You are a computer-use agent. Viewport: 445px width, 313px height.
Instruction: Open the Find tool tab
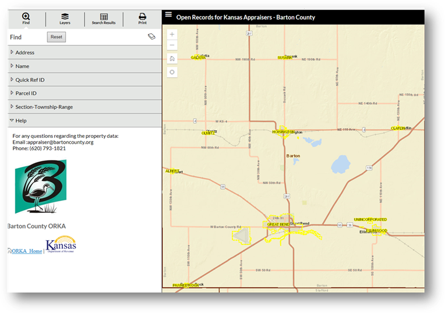point(26,19)
